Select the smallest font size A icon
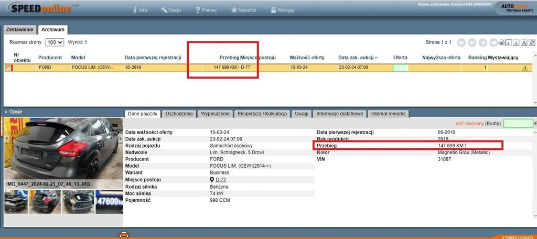537x239 pixels. pyautogui.click(x=509, y=43)
